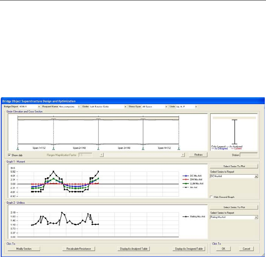Click the I-girder cross section preview
Screen dimensions: 266x257
[234, 132]
